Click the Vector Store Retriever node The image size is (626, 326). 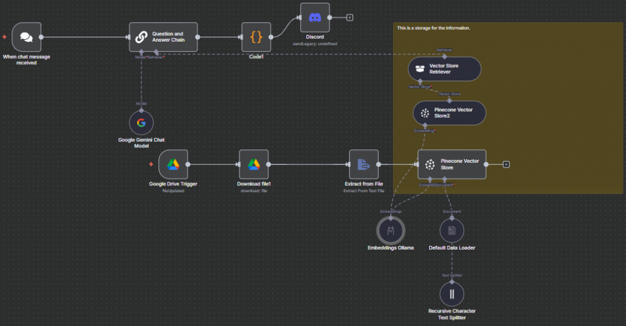tap(444, 69)
